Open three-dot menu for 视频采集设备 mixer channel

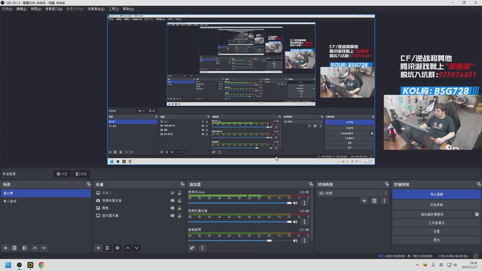tap(304, 222)
